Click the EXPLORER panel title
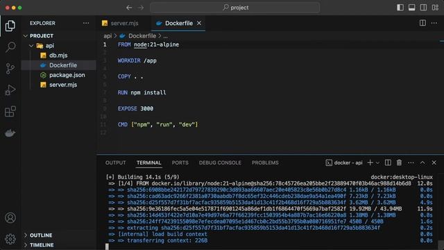Image resolution: width=444 pixels, height=250 pixels. pyautogui.click(x=42, y=23)
